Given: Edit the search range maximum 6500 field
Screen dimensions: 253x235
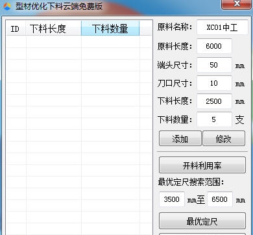Looking at the screenshot, I should (x=220, y=199).
